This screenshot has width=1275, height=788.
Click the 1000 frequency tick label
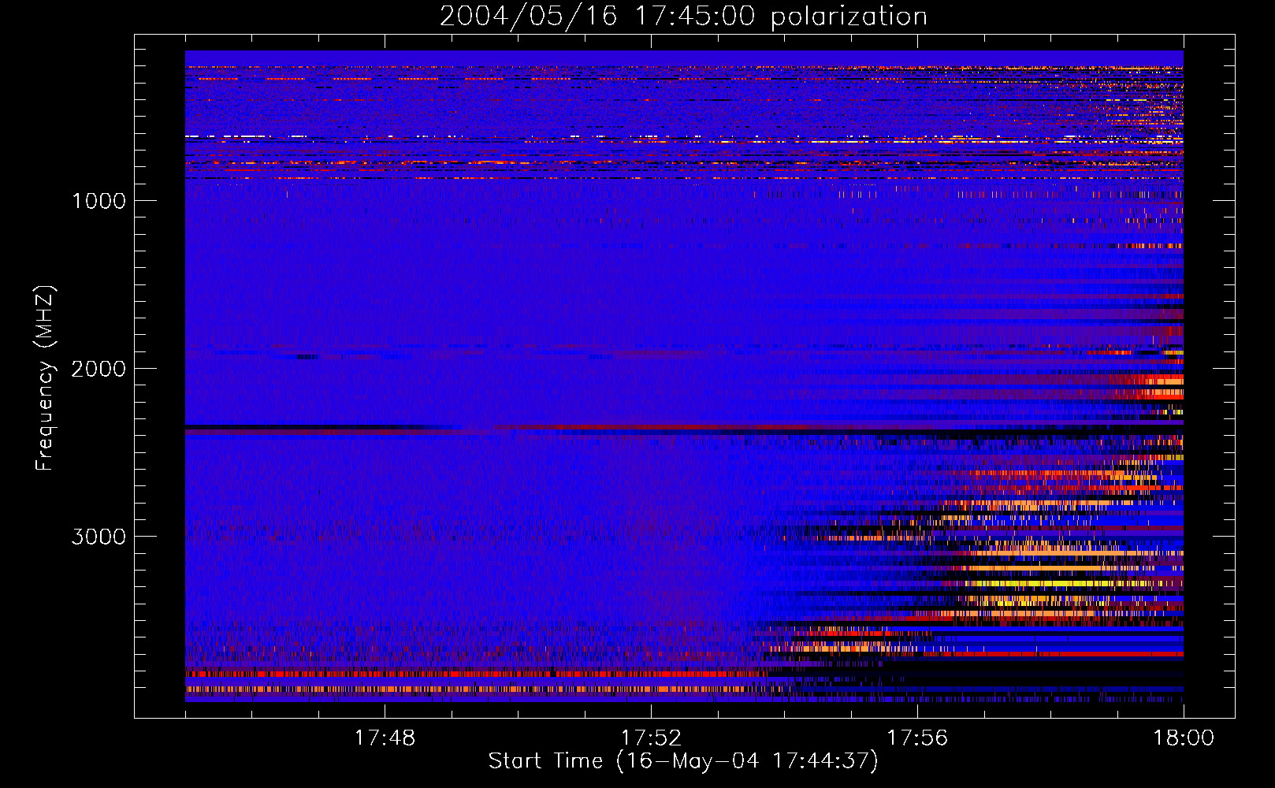tap(99, 201)
